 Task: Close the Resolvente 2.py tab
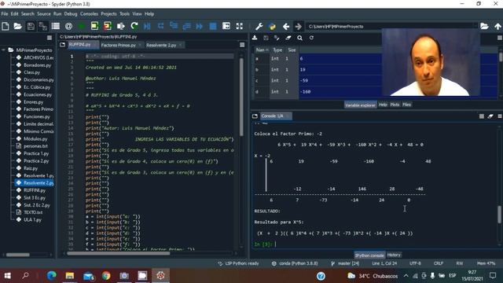(x=181, y=46)
